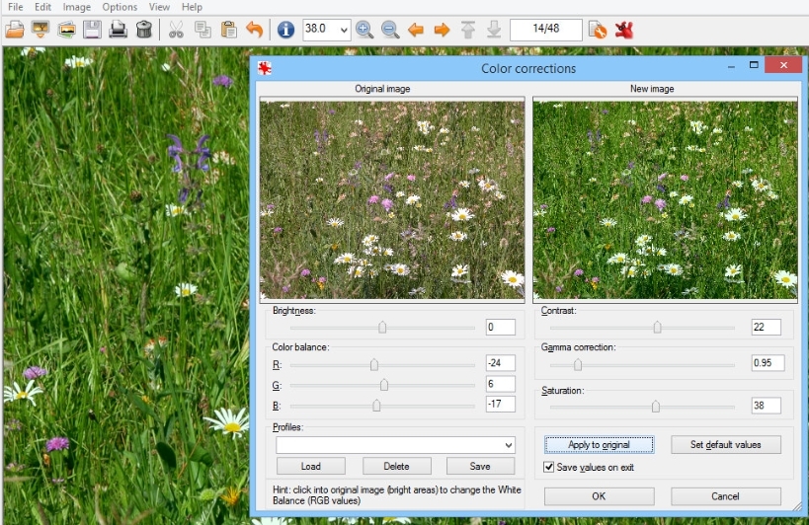The height and width of the screenshot is (525, 809).
Task: Open image Information blue icon
Action: tap(285, 30)
